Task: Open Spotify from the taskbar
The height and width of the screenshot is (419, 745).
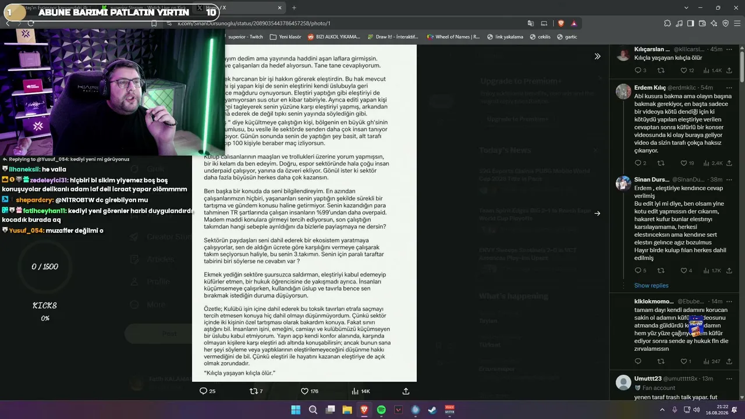Action: (x=381, y=410)
